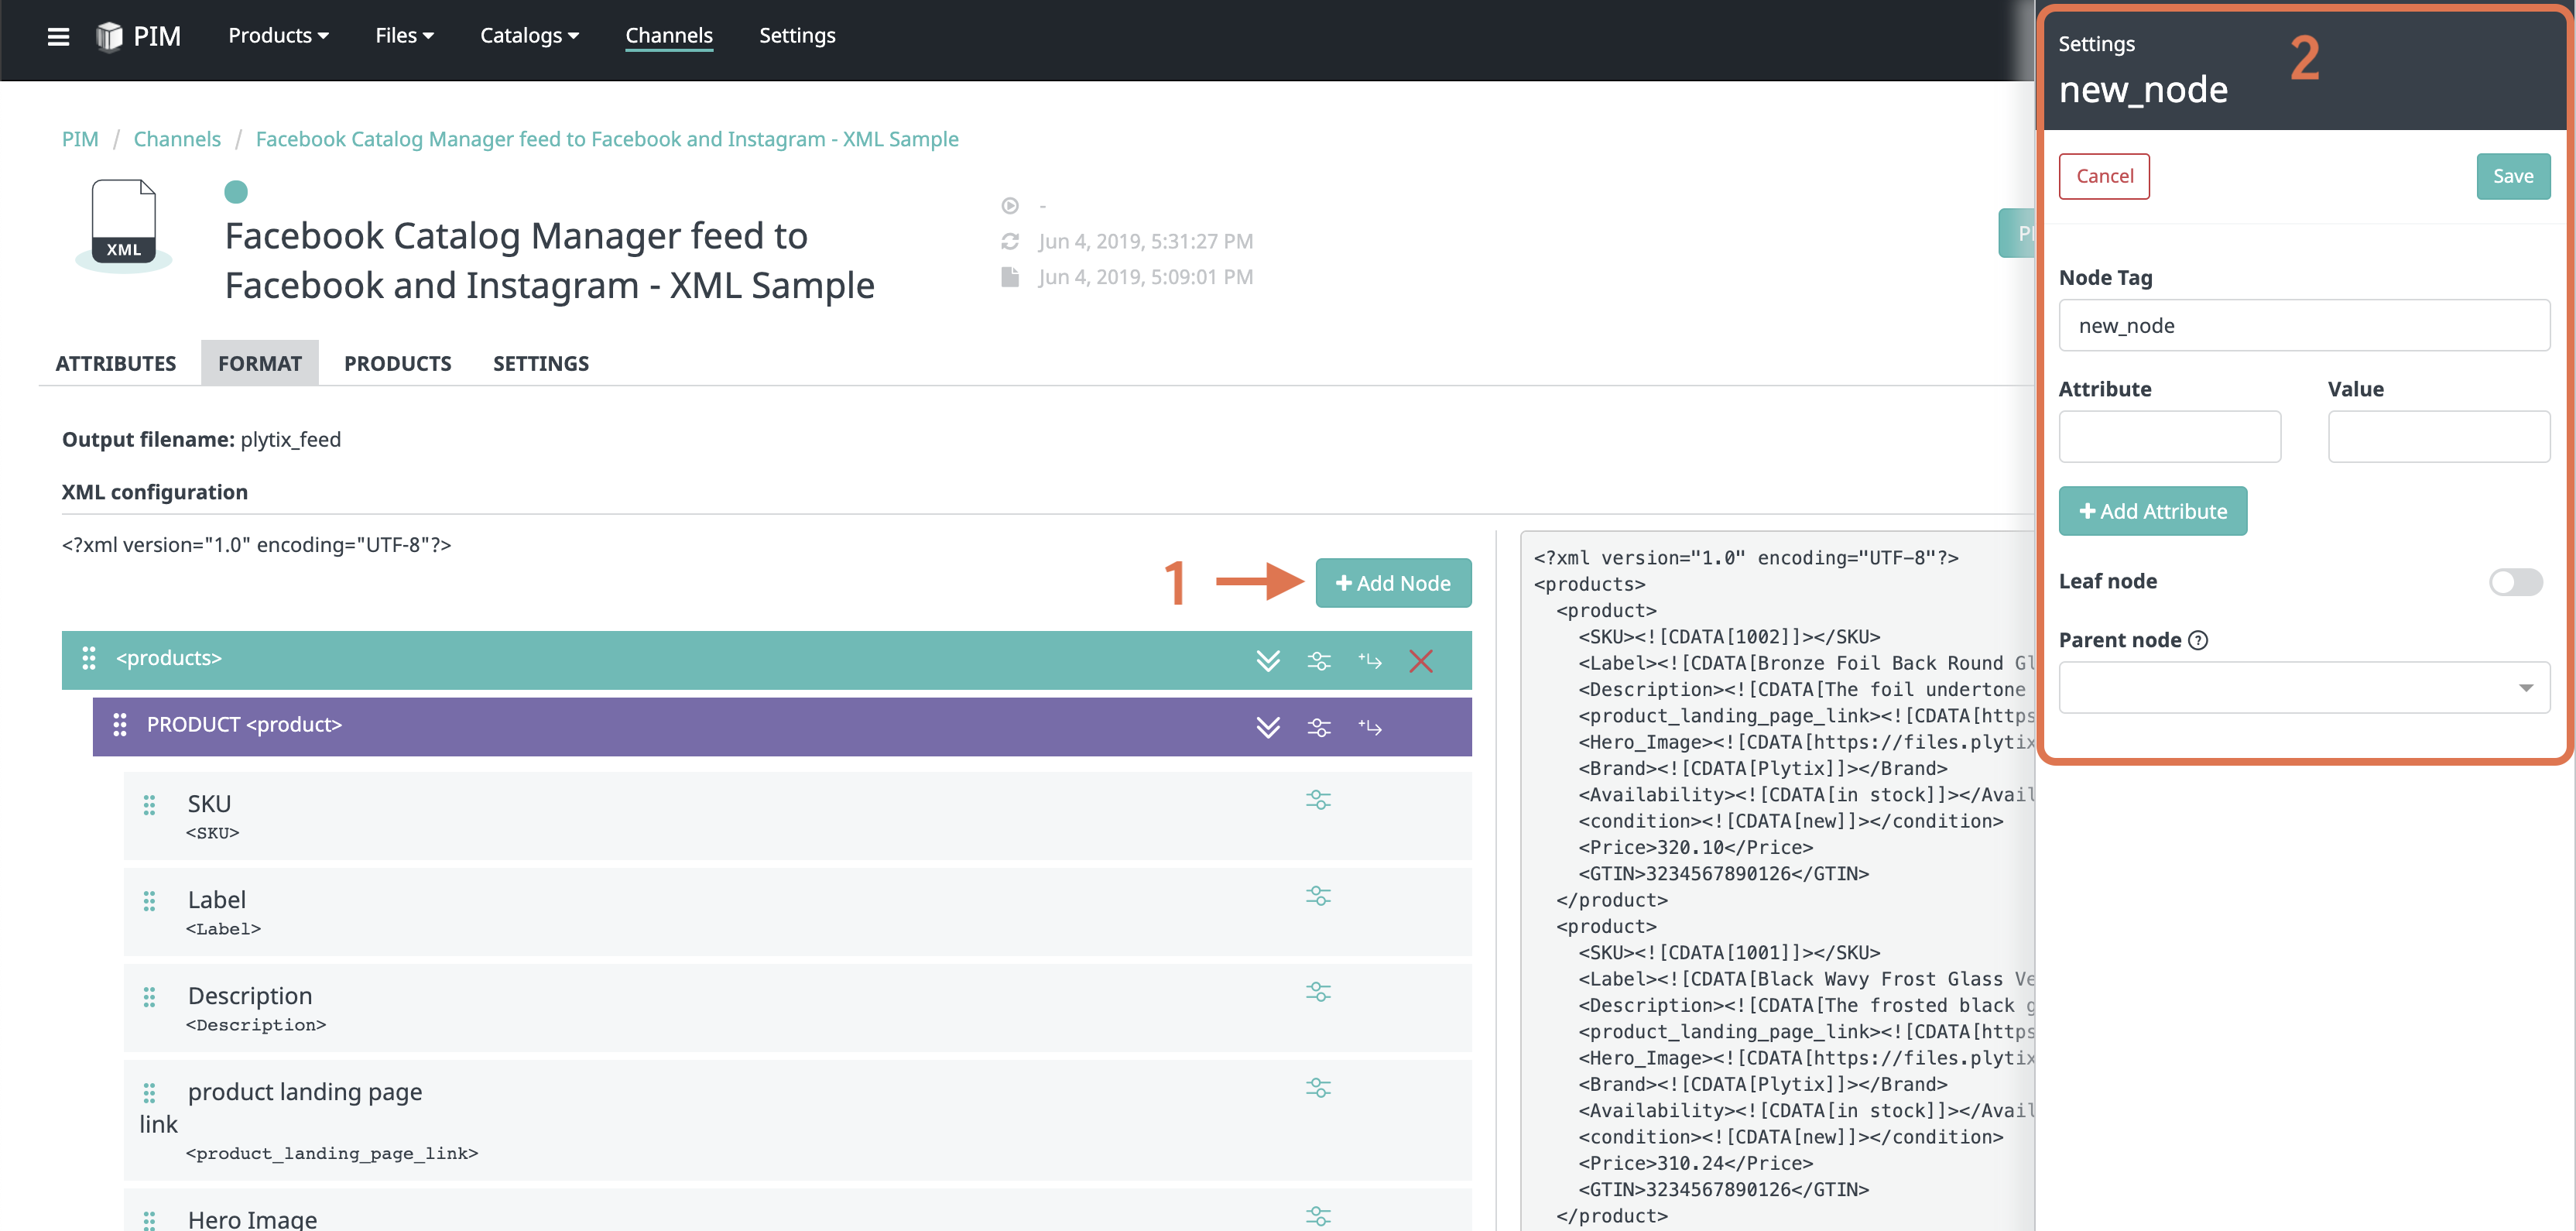
Task: Open the hamburger main menu
Action: [58, 37]
